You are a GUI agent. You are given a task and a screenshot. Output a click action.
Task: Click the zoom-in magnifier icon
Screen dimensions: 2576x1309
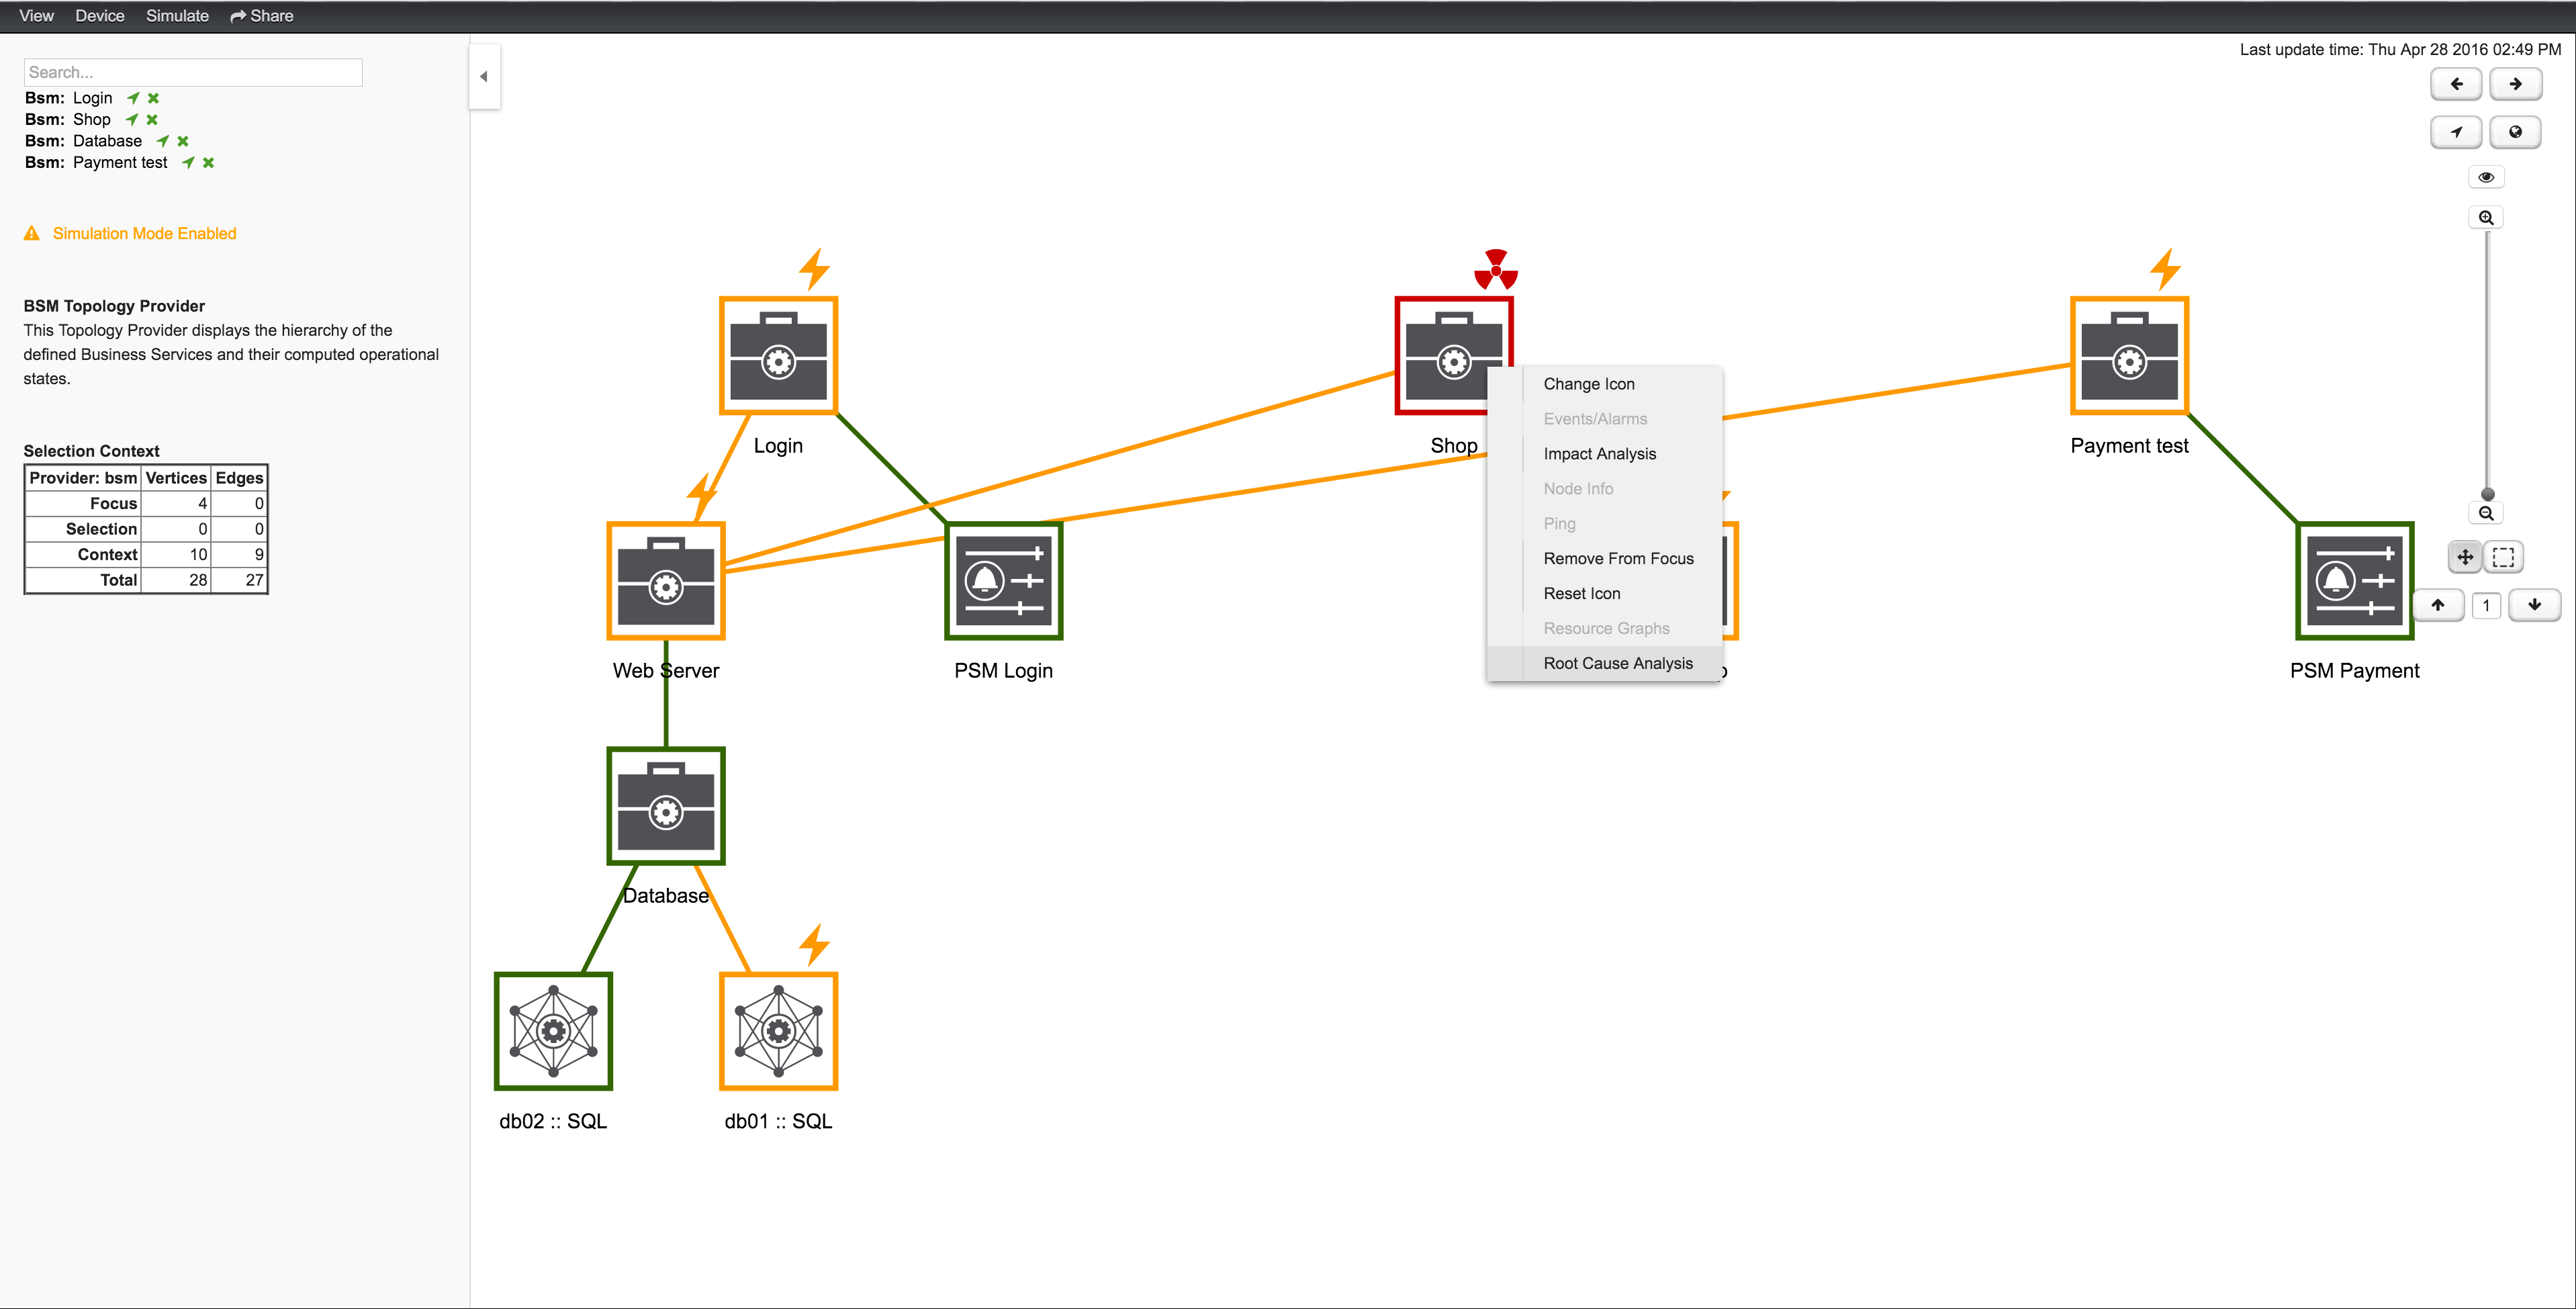(2487, 216)
